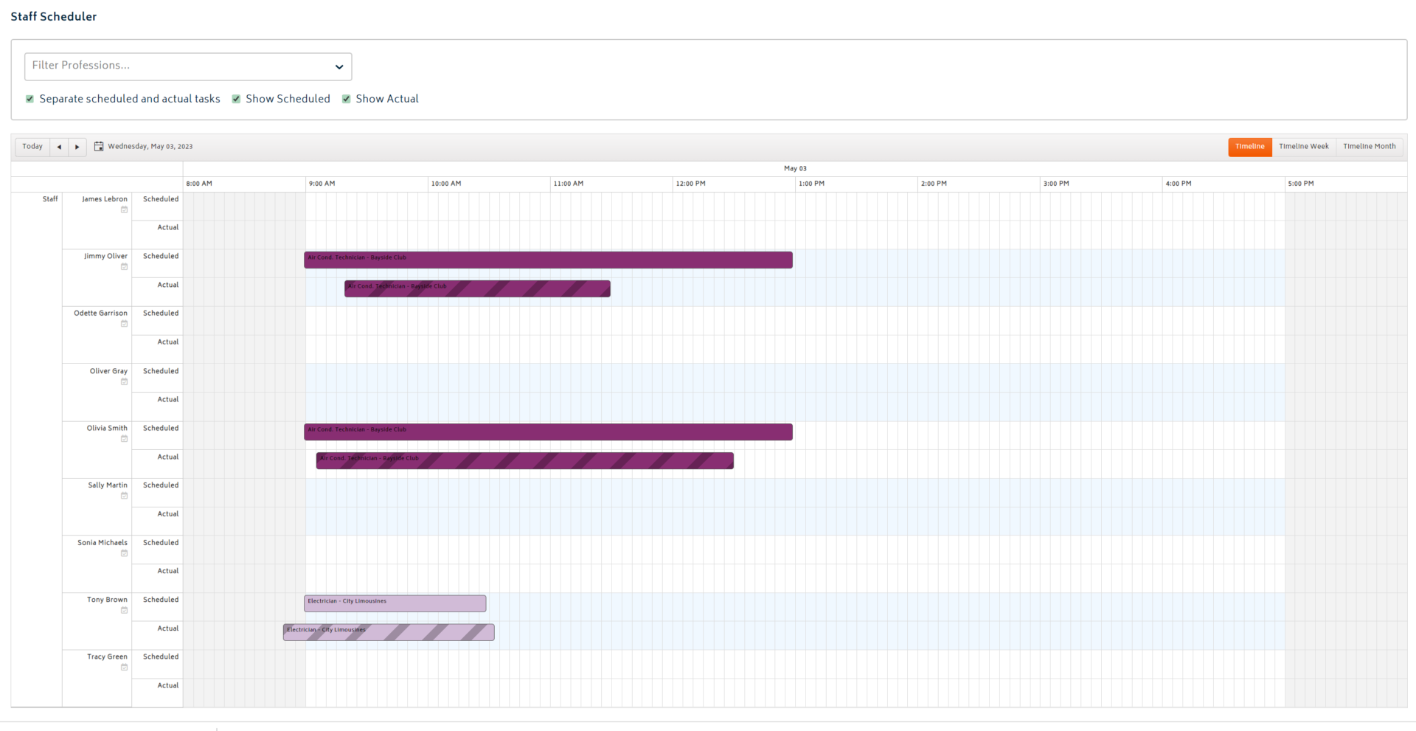Click the Today button
Screen dimensions: 1416x731
(x=32, y=147)
